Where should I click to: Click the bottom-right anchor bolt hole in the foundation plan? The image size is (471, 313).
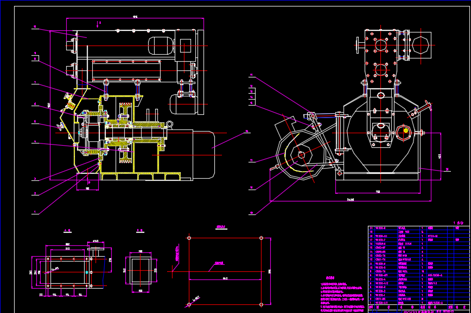tap(262, 304)
